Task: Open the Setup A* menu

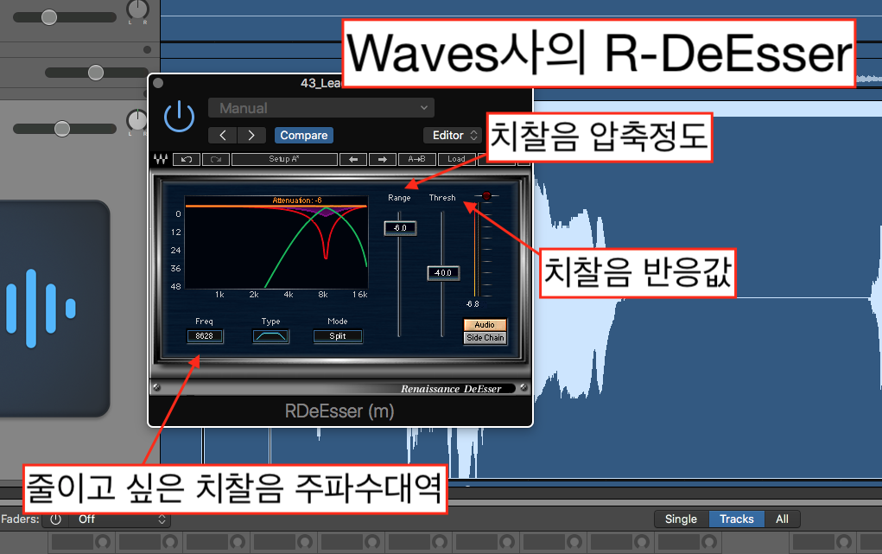Action: [x=284, y=159]
